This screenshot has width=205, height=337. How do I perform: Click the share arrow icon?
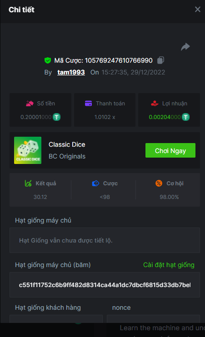185,47
